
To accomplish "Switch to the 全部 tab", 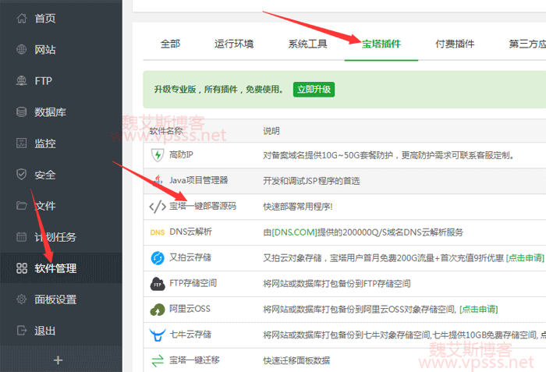I will (170, 44).
